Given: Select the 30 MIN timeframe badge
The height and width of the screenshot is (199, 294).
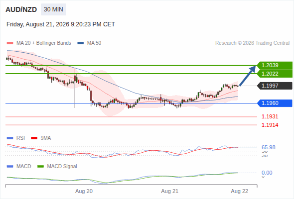Looking at the screenshot, I should tap(53, 9).
